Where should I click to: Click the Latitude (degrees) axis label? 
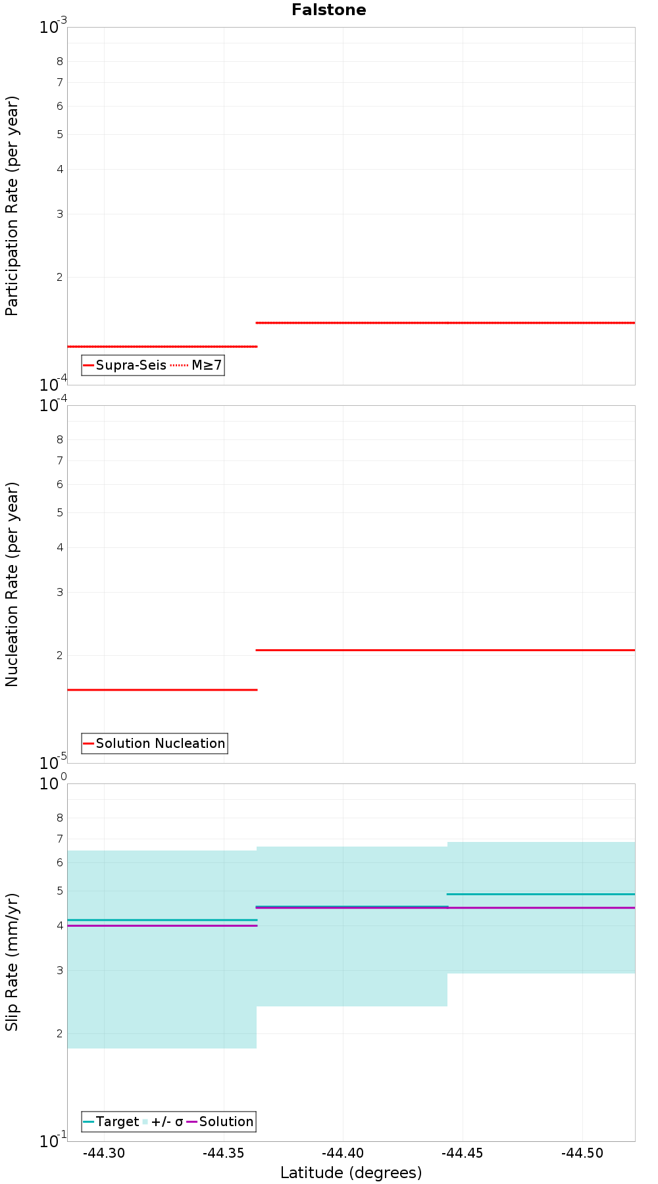click(351, 1172)
